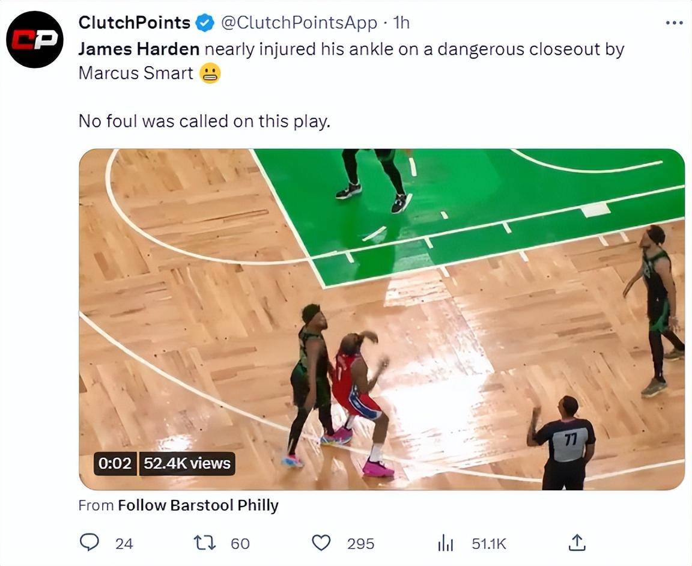Click the 60 reposts count
The width and height of the screenshot is (692, 566).
(240, 544)
